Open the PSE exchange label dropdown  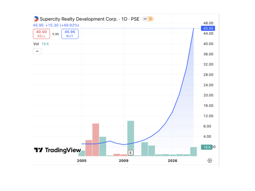coord(135,19)
